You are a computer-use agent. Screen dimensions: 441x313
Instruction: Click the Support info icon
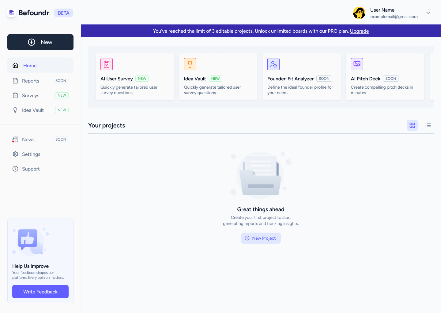15,169
